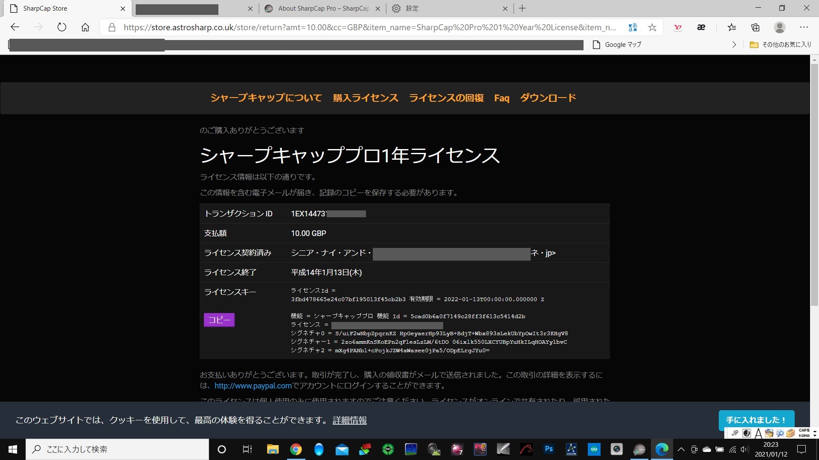Viewport: 819px width, 460px height.
Task: Open File Explorer from taskbar
Action: point(273,449)
